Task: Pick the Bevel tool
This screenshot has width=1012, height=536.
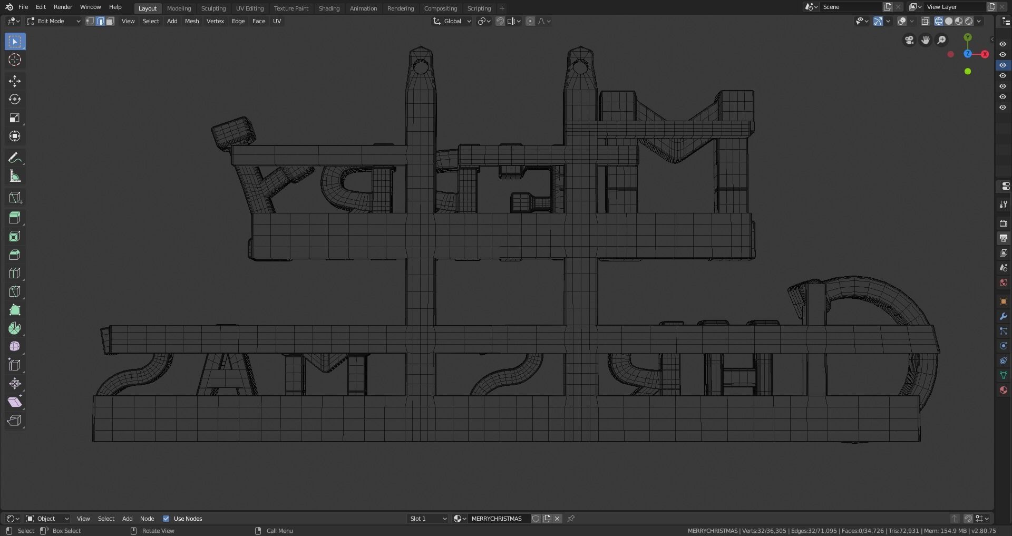Action: [15, 255]
